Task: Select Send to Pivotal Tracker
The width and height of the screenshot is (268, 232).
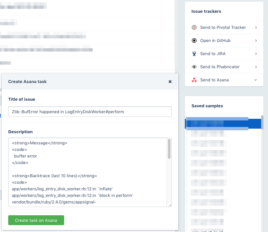Action: 224,28
